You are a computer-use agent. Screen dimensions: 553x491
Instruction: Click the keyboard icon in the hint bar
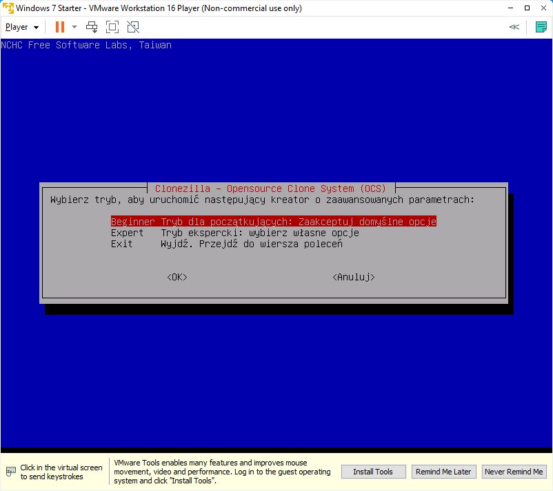(x=10, y=472)
